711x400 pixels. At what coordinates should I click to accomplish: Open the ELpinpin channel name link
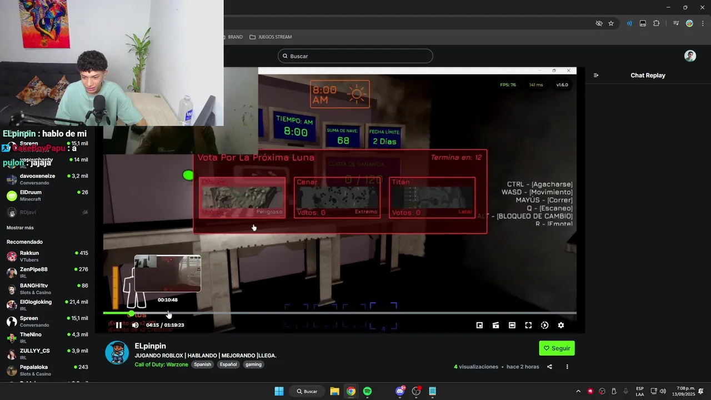tap(150, 346)
